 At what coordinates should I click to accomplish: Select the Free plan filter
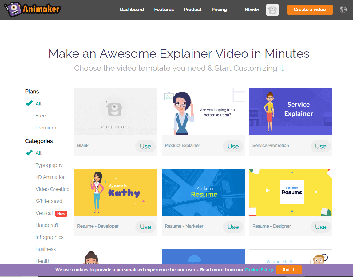(x=41, y=116)
